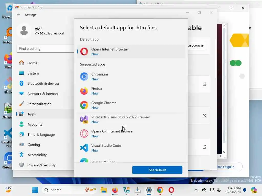Open the clock showing 11:21 AM
This screenshot has width=262, height=196.
233,190
